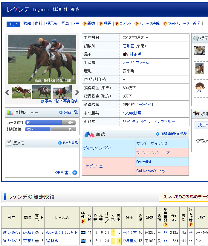Open the 戦績 tab
This screenshot has height=246, width=208.
27,24
